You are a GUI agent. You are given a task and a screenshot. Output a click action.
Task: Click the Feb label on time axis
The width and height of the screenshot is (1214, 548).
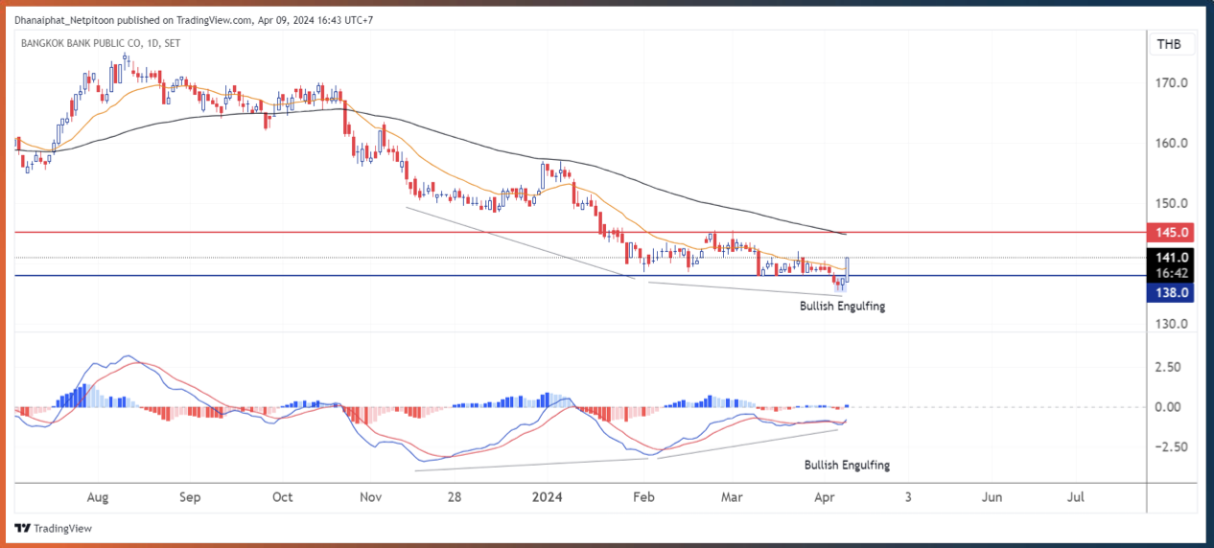coord(644,497)
